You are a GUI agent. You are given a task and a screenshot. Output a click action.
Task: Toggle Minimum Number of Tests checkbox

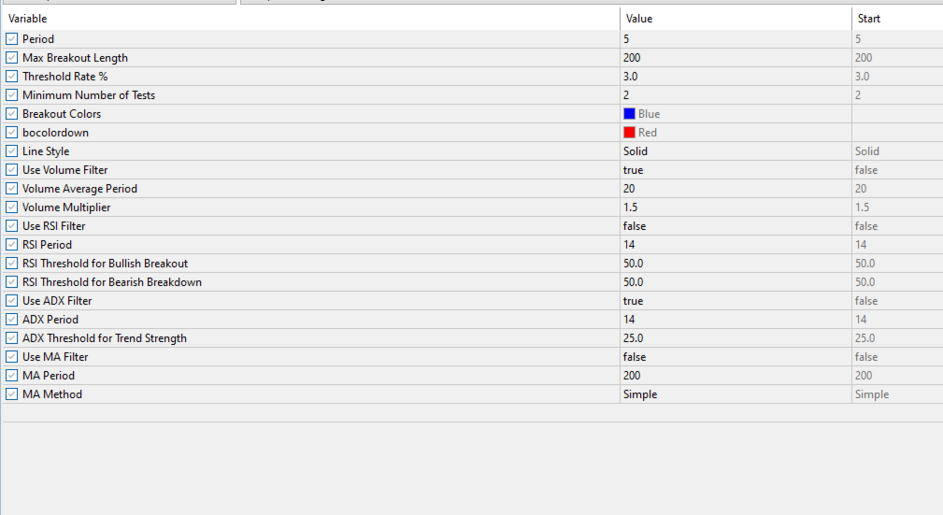(12, 95)
